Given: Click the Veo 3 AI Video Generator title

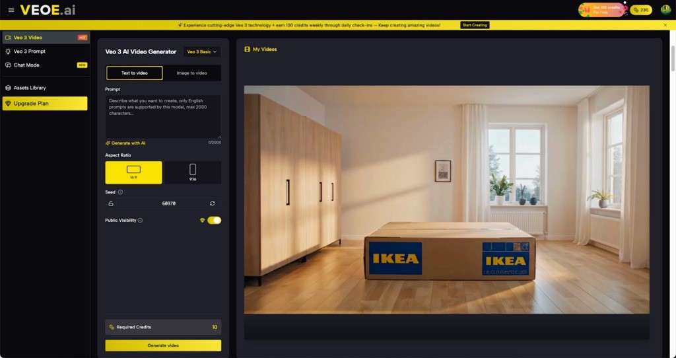Looking at the screenshot, I should (x=141, y=52).
